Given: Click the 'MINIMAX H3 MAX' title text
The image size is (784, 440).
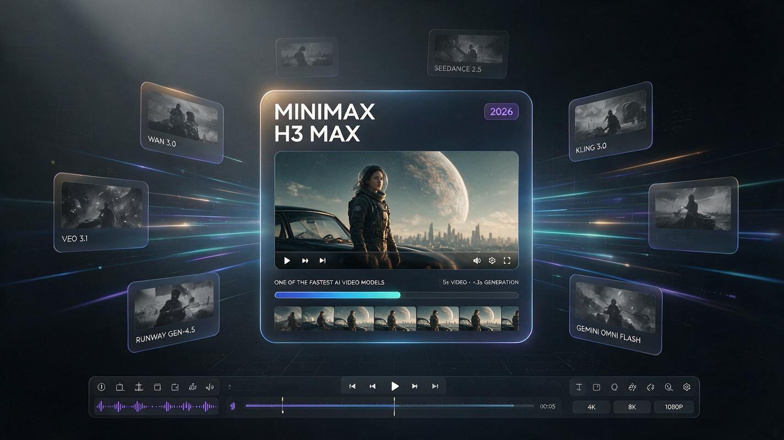Looking at the screenshot, I should 325,123.
